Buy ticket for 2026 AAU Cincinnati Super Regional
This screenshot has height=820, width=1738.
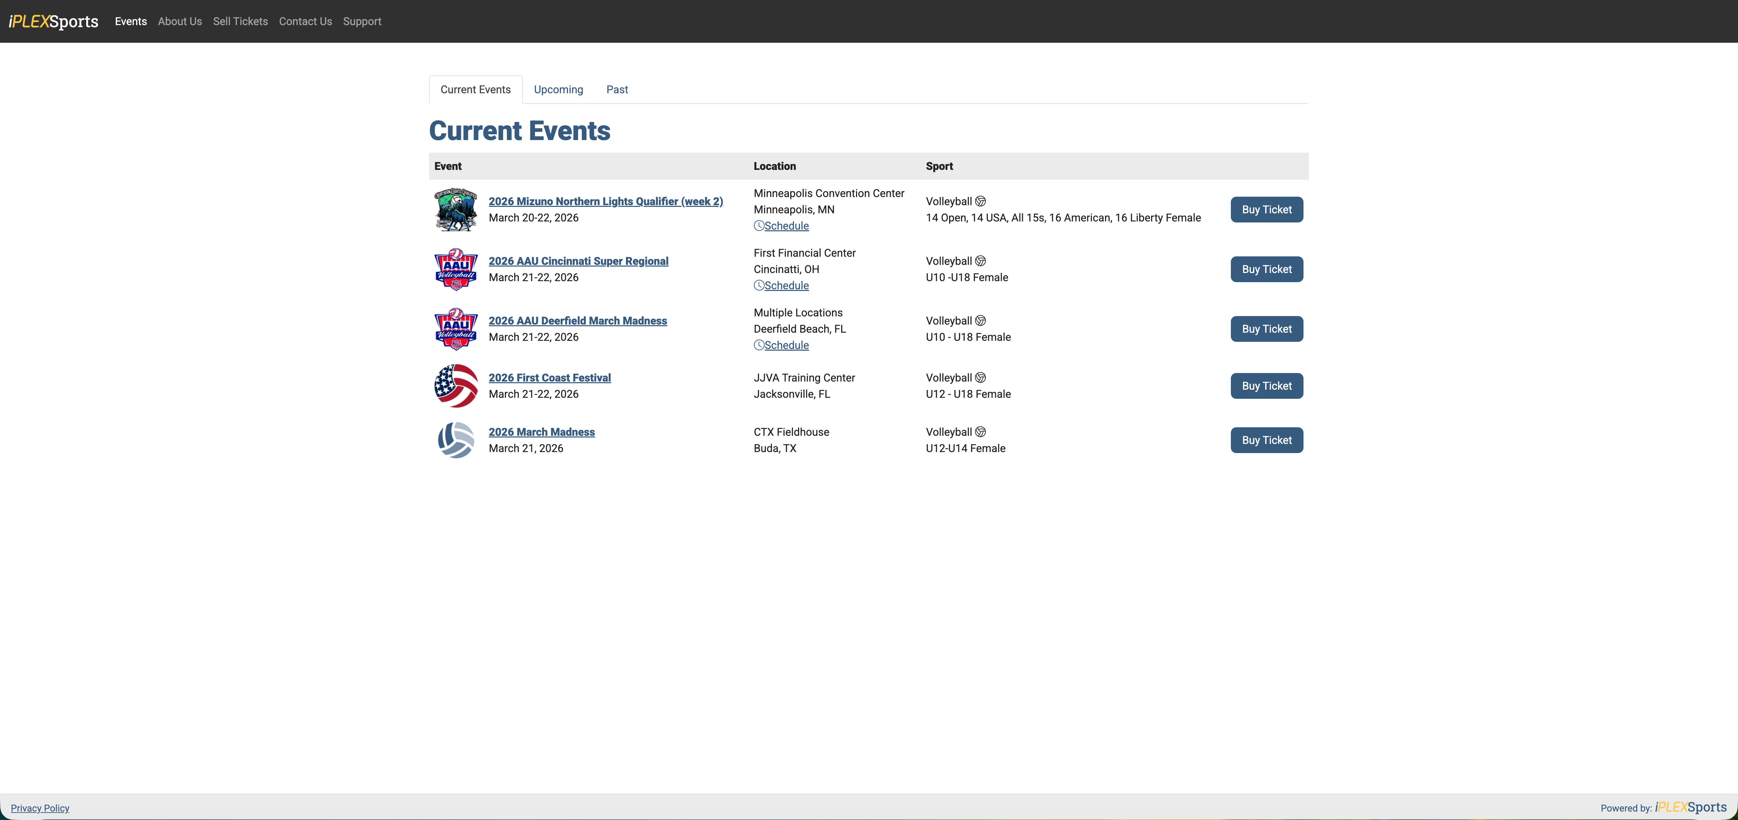pyautogui.click(x=1266, y=270)
